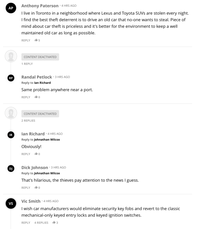
Task: Like Ian Richard's "Obviously!" comment
Action: pos(36,154)
